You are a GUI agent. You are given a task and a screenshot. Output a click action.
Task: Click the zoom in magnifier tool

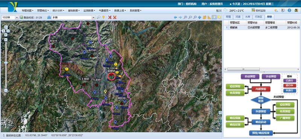[185, 17]
